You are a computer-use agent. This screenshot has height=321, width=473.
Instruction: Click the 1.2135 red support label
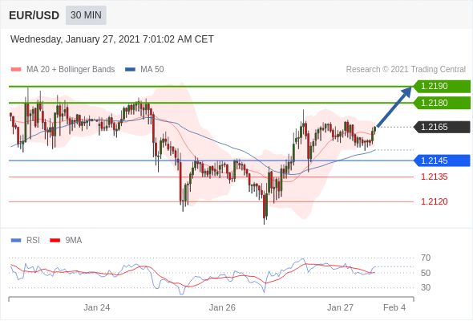(435, 177)
